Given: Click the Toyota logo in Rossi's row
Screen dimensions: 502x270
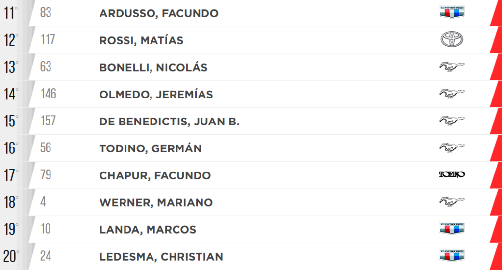Looking at the screenshot, I should click(452, 39).
